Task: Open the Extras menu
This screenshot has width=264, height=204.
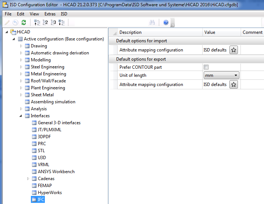Action: (50, 14)
